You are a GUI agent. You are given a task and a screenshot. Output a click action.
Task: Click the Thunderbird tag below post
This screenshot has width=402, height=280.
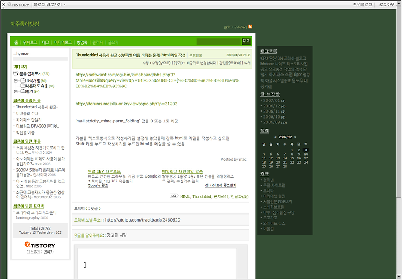(x=202, y=197)
